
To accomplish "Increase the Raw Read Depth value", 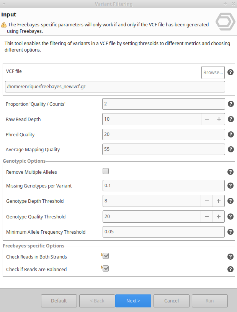I will 219,119.
